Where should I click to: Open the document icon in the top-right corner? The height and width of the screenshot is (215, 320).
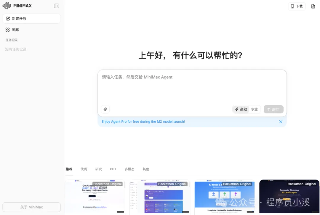point(313,6)
